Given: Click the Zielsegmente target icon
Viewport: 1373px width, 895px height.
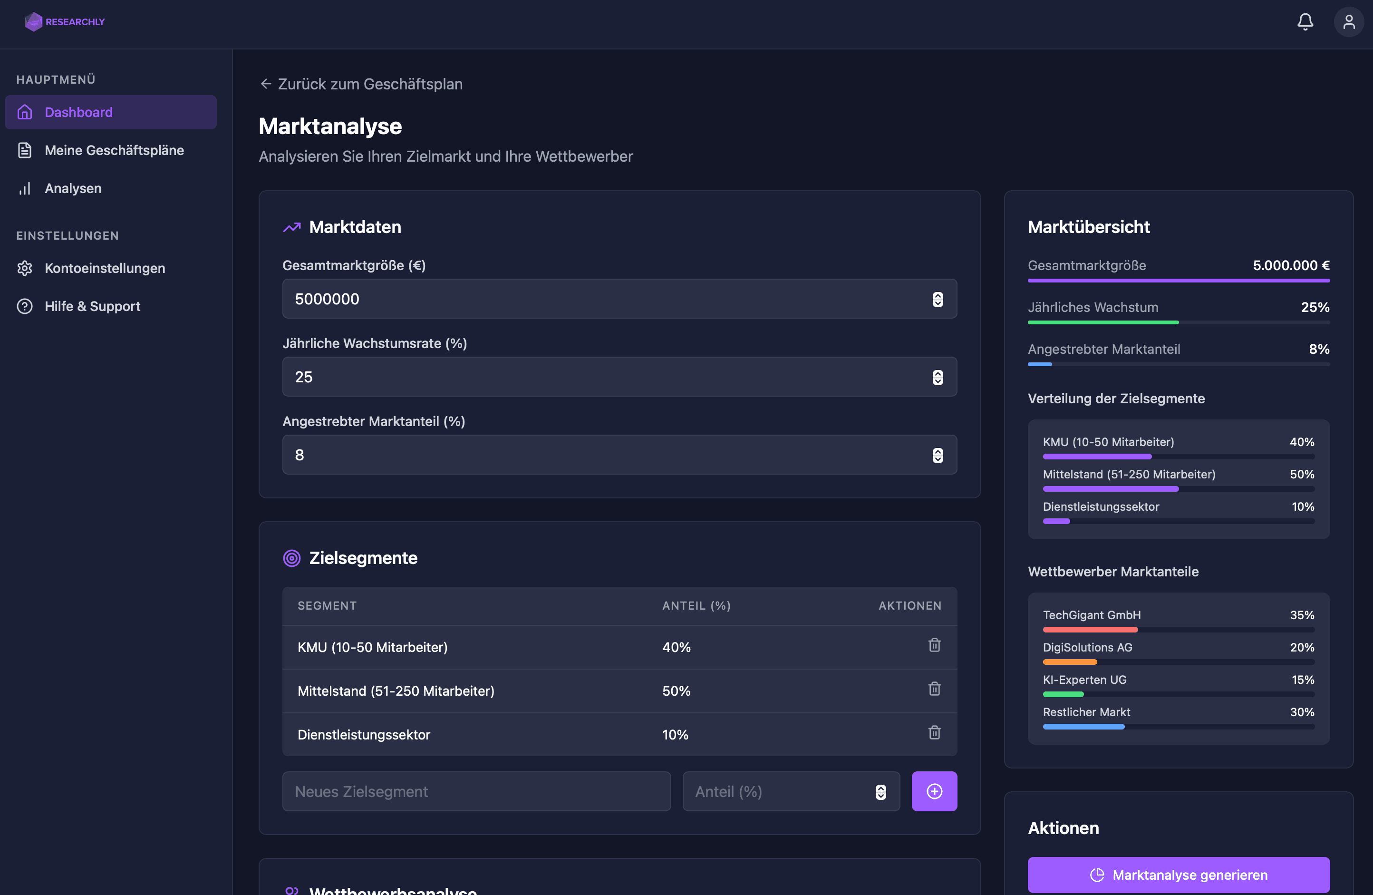Looking at the screenshot, I should click(x=292, y=558).
